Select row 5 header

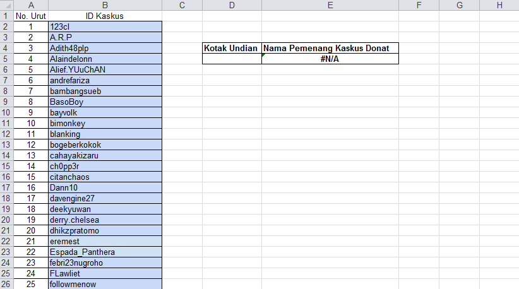point(6,59)
